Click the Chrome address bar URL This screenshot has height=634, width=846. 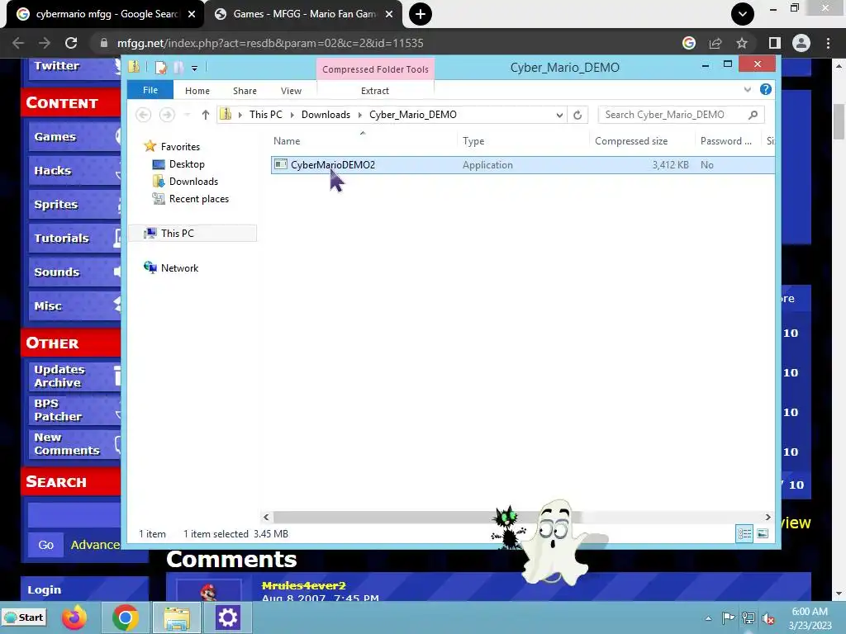(x=270, y=43)
